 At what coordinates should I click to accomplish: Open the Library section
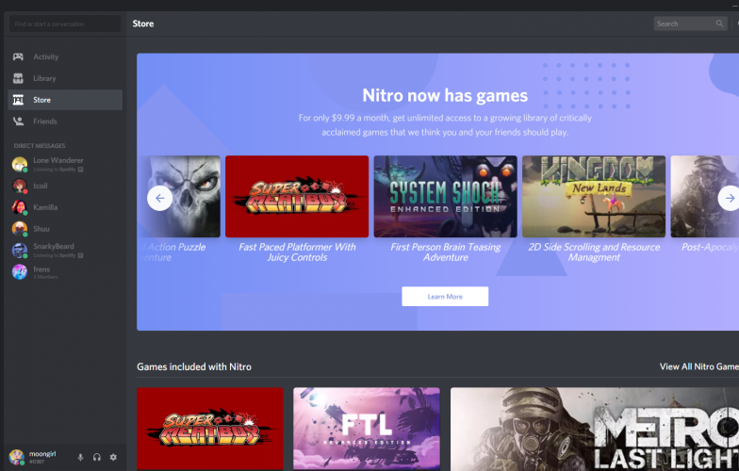click(44, 78)
